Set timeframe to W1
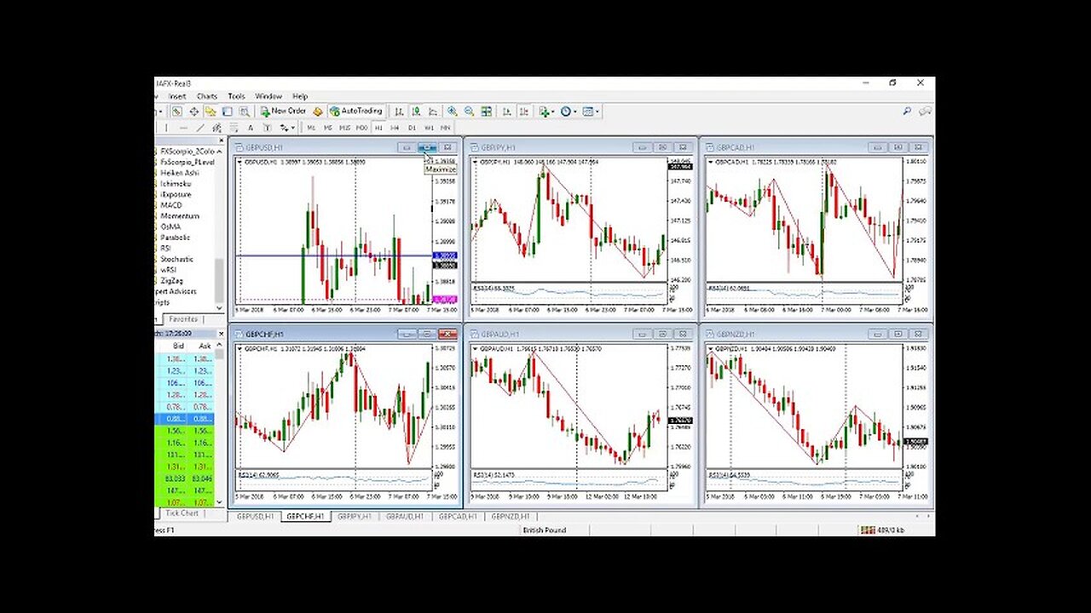The width and height of the screenshot is (1091, 613). tap(429, 128)
